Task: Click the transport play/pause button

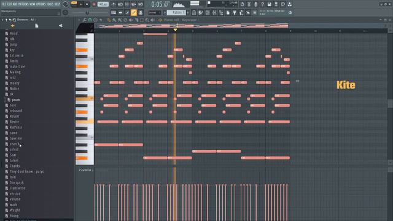Action: (80, 4)
